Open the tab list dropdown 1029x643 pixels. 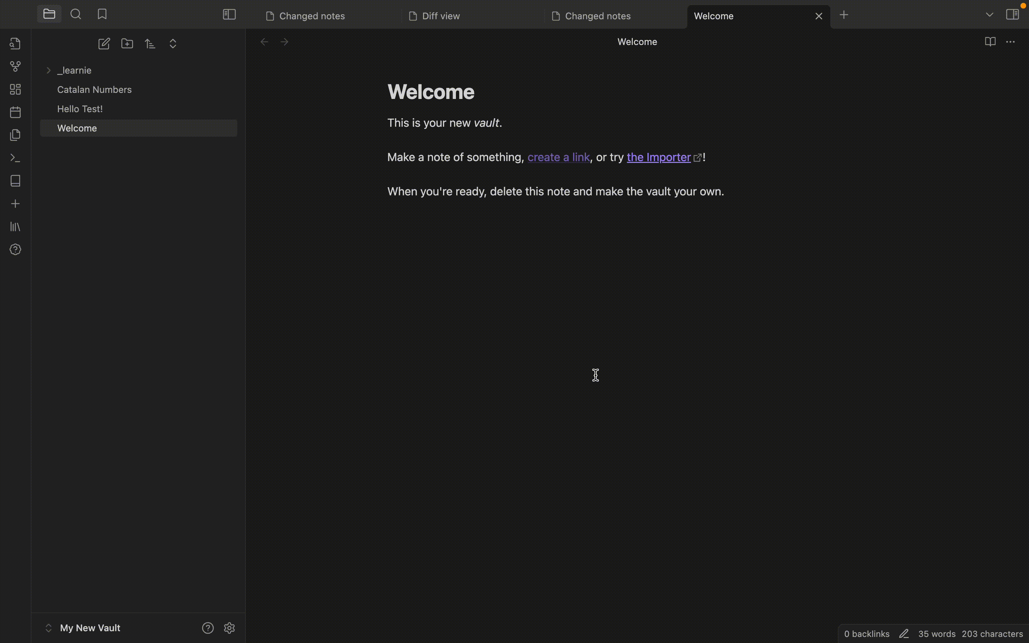pos(989,14)
